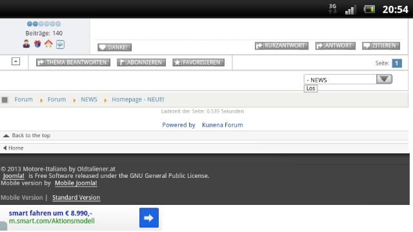The height and width of the screenshot is (232, 413).
Task: Select page number 1
Action: pyautogui.click(x=397, y=63)
